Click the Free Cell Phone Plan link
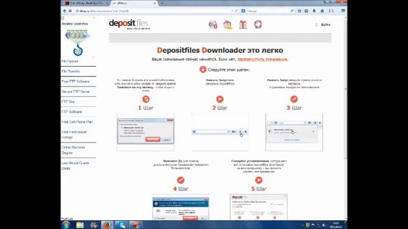Image resolution: width=408 pixels, height=229 pixels. pos(77,121)
